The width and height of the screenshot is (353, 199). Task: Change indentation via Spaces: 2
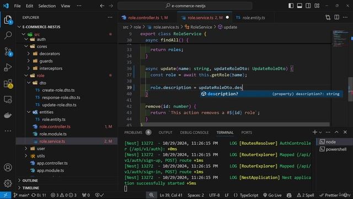coord(196,195)
